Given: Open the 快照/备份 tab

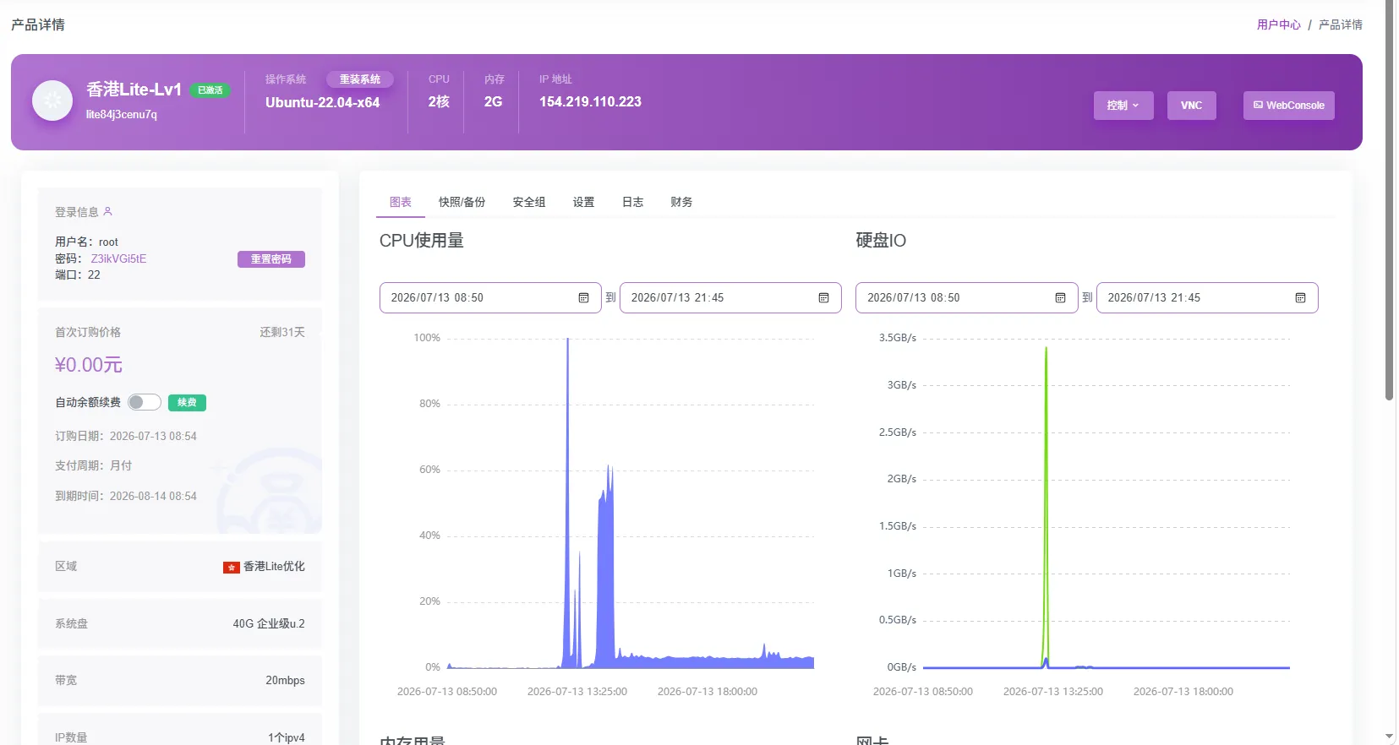Looking at the screenshot, I should [x=462, y=202].
